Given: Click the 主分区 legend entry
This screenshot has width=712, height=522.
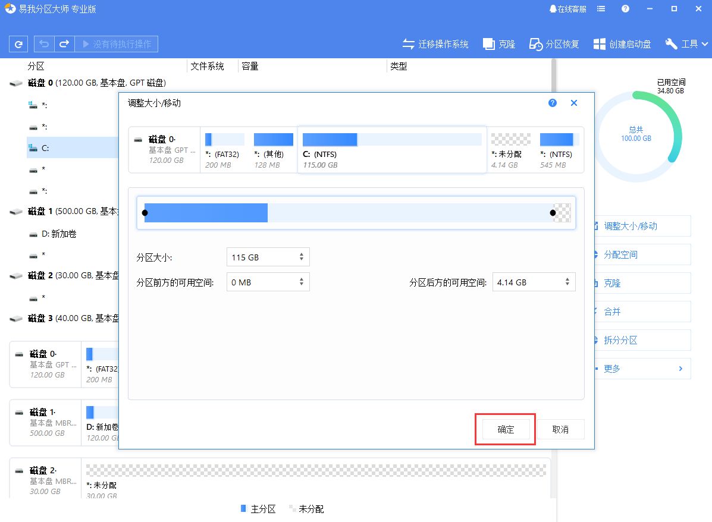Looking at the screenshot, I should [x=258, y=510].
